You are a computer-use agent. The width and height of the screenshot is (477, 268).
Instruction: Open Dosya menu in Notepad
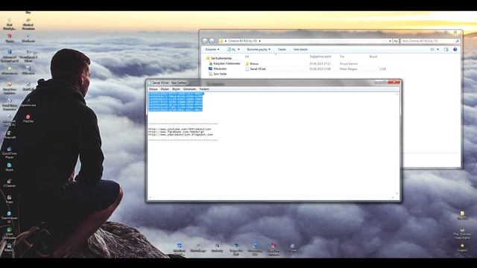154,89
